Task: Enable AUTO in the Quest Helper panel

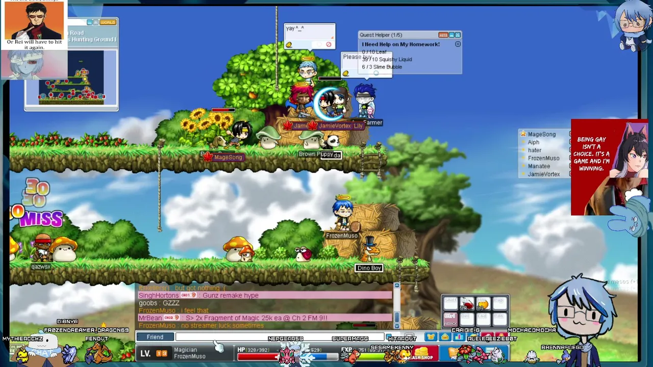Action: [443, 35]
